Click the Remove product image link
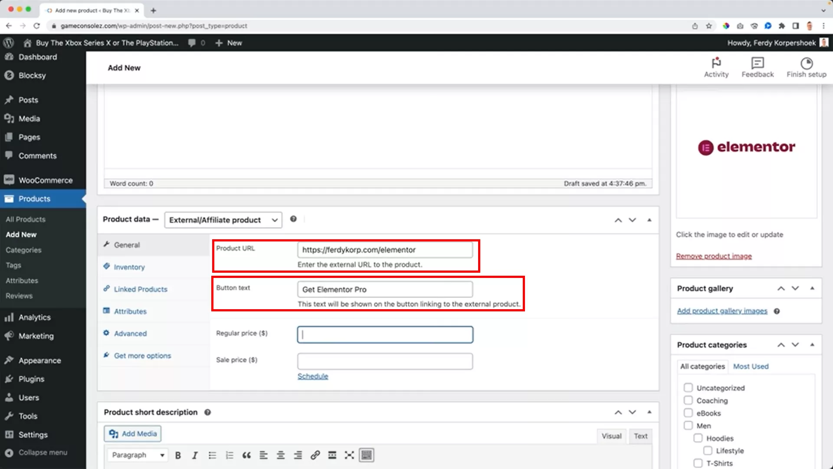 coord(714,256)
